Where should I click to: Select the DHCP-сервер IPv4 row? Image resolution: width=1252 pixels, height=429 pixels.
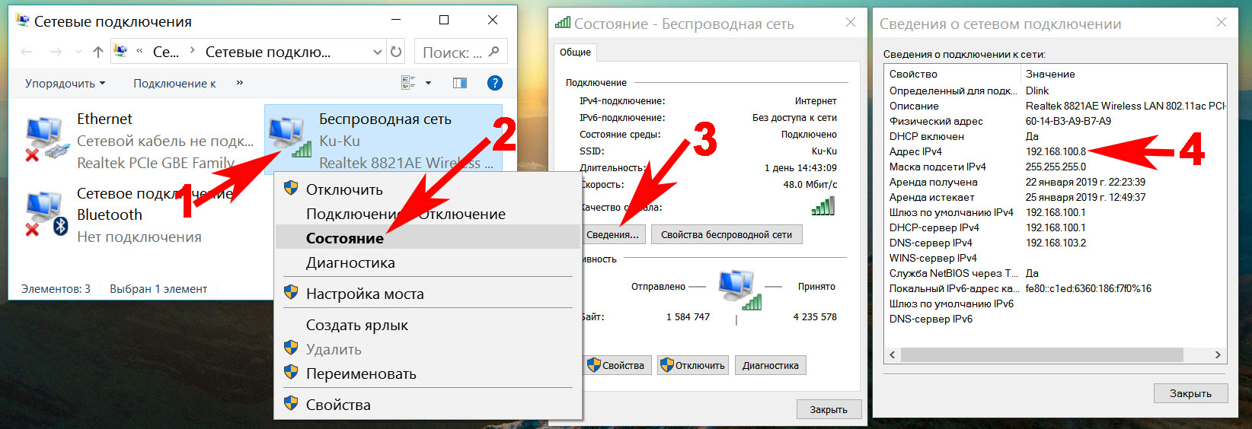click(1056, 227)
